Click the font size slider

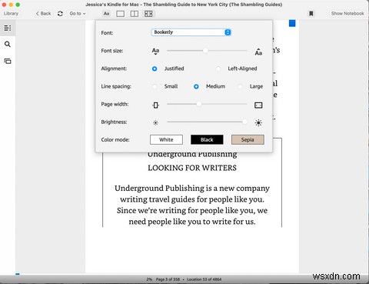click(x=207, y=51)
